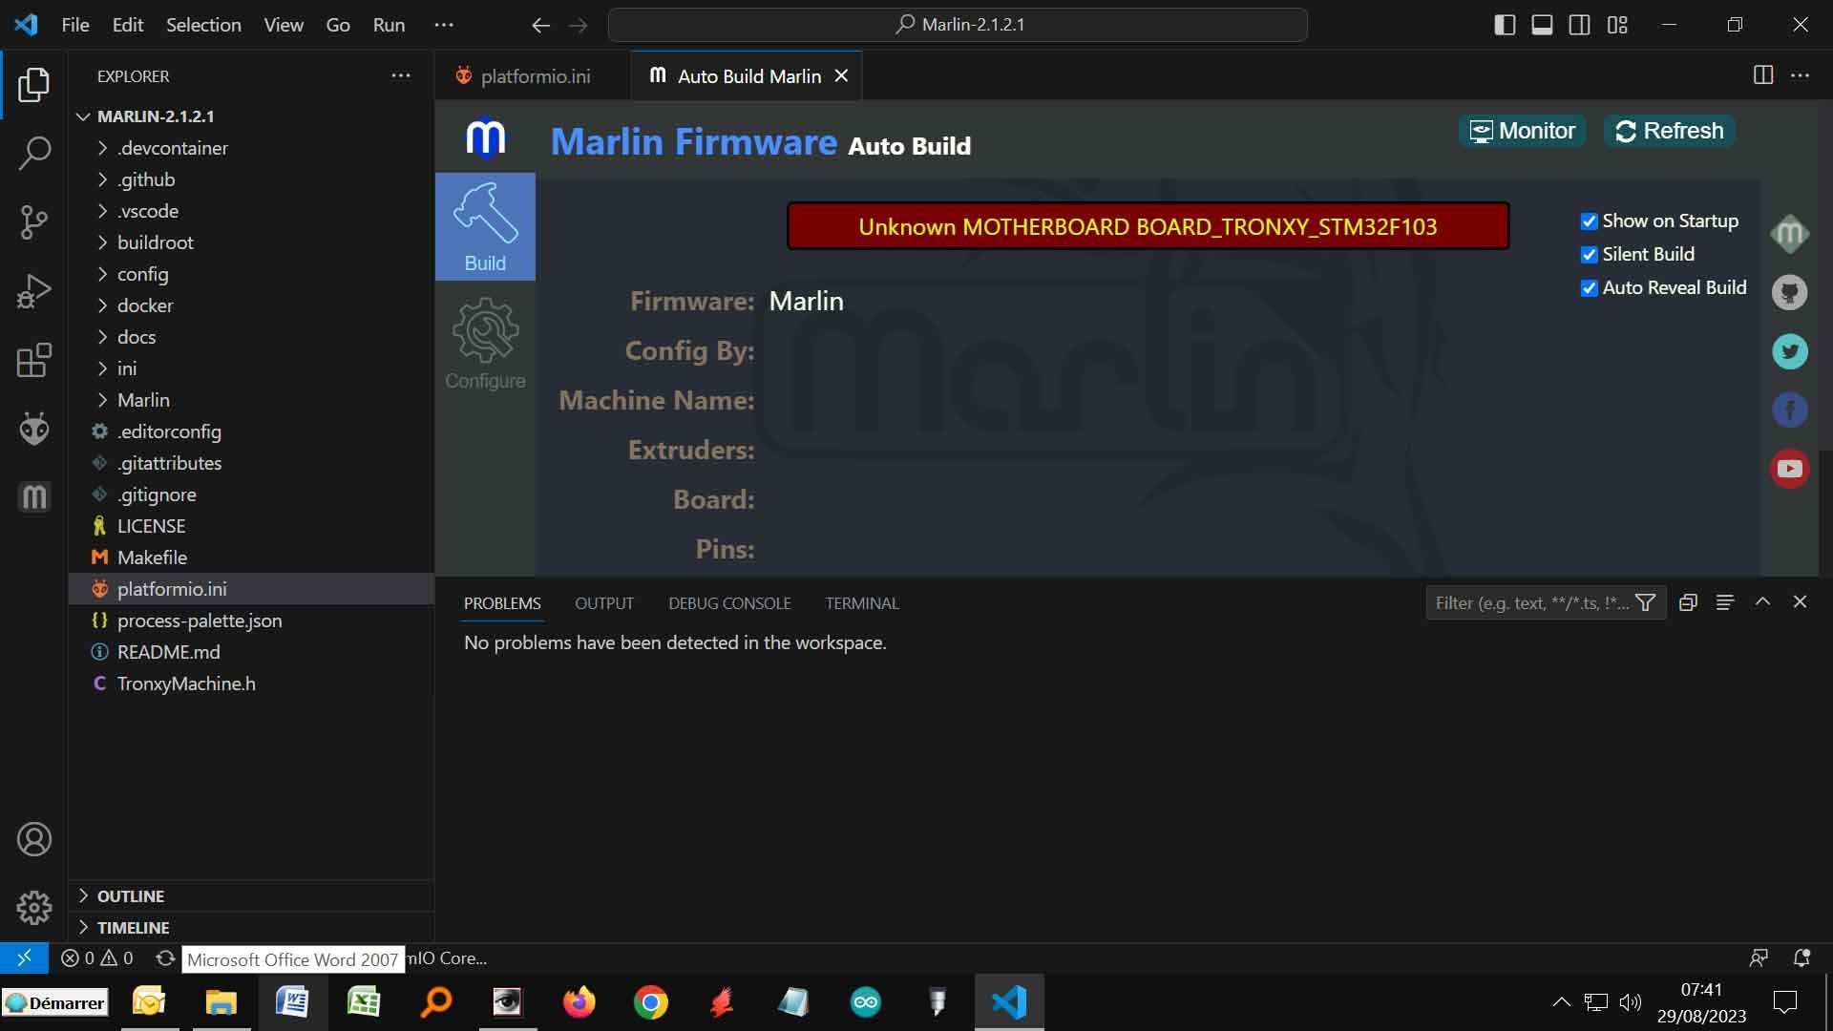Open the Run menu

coord(389,25)
